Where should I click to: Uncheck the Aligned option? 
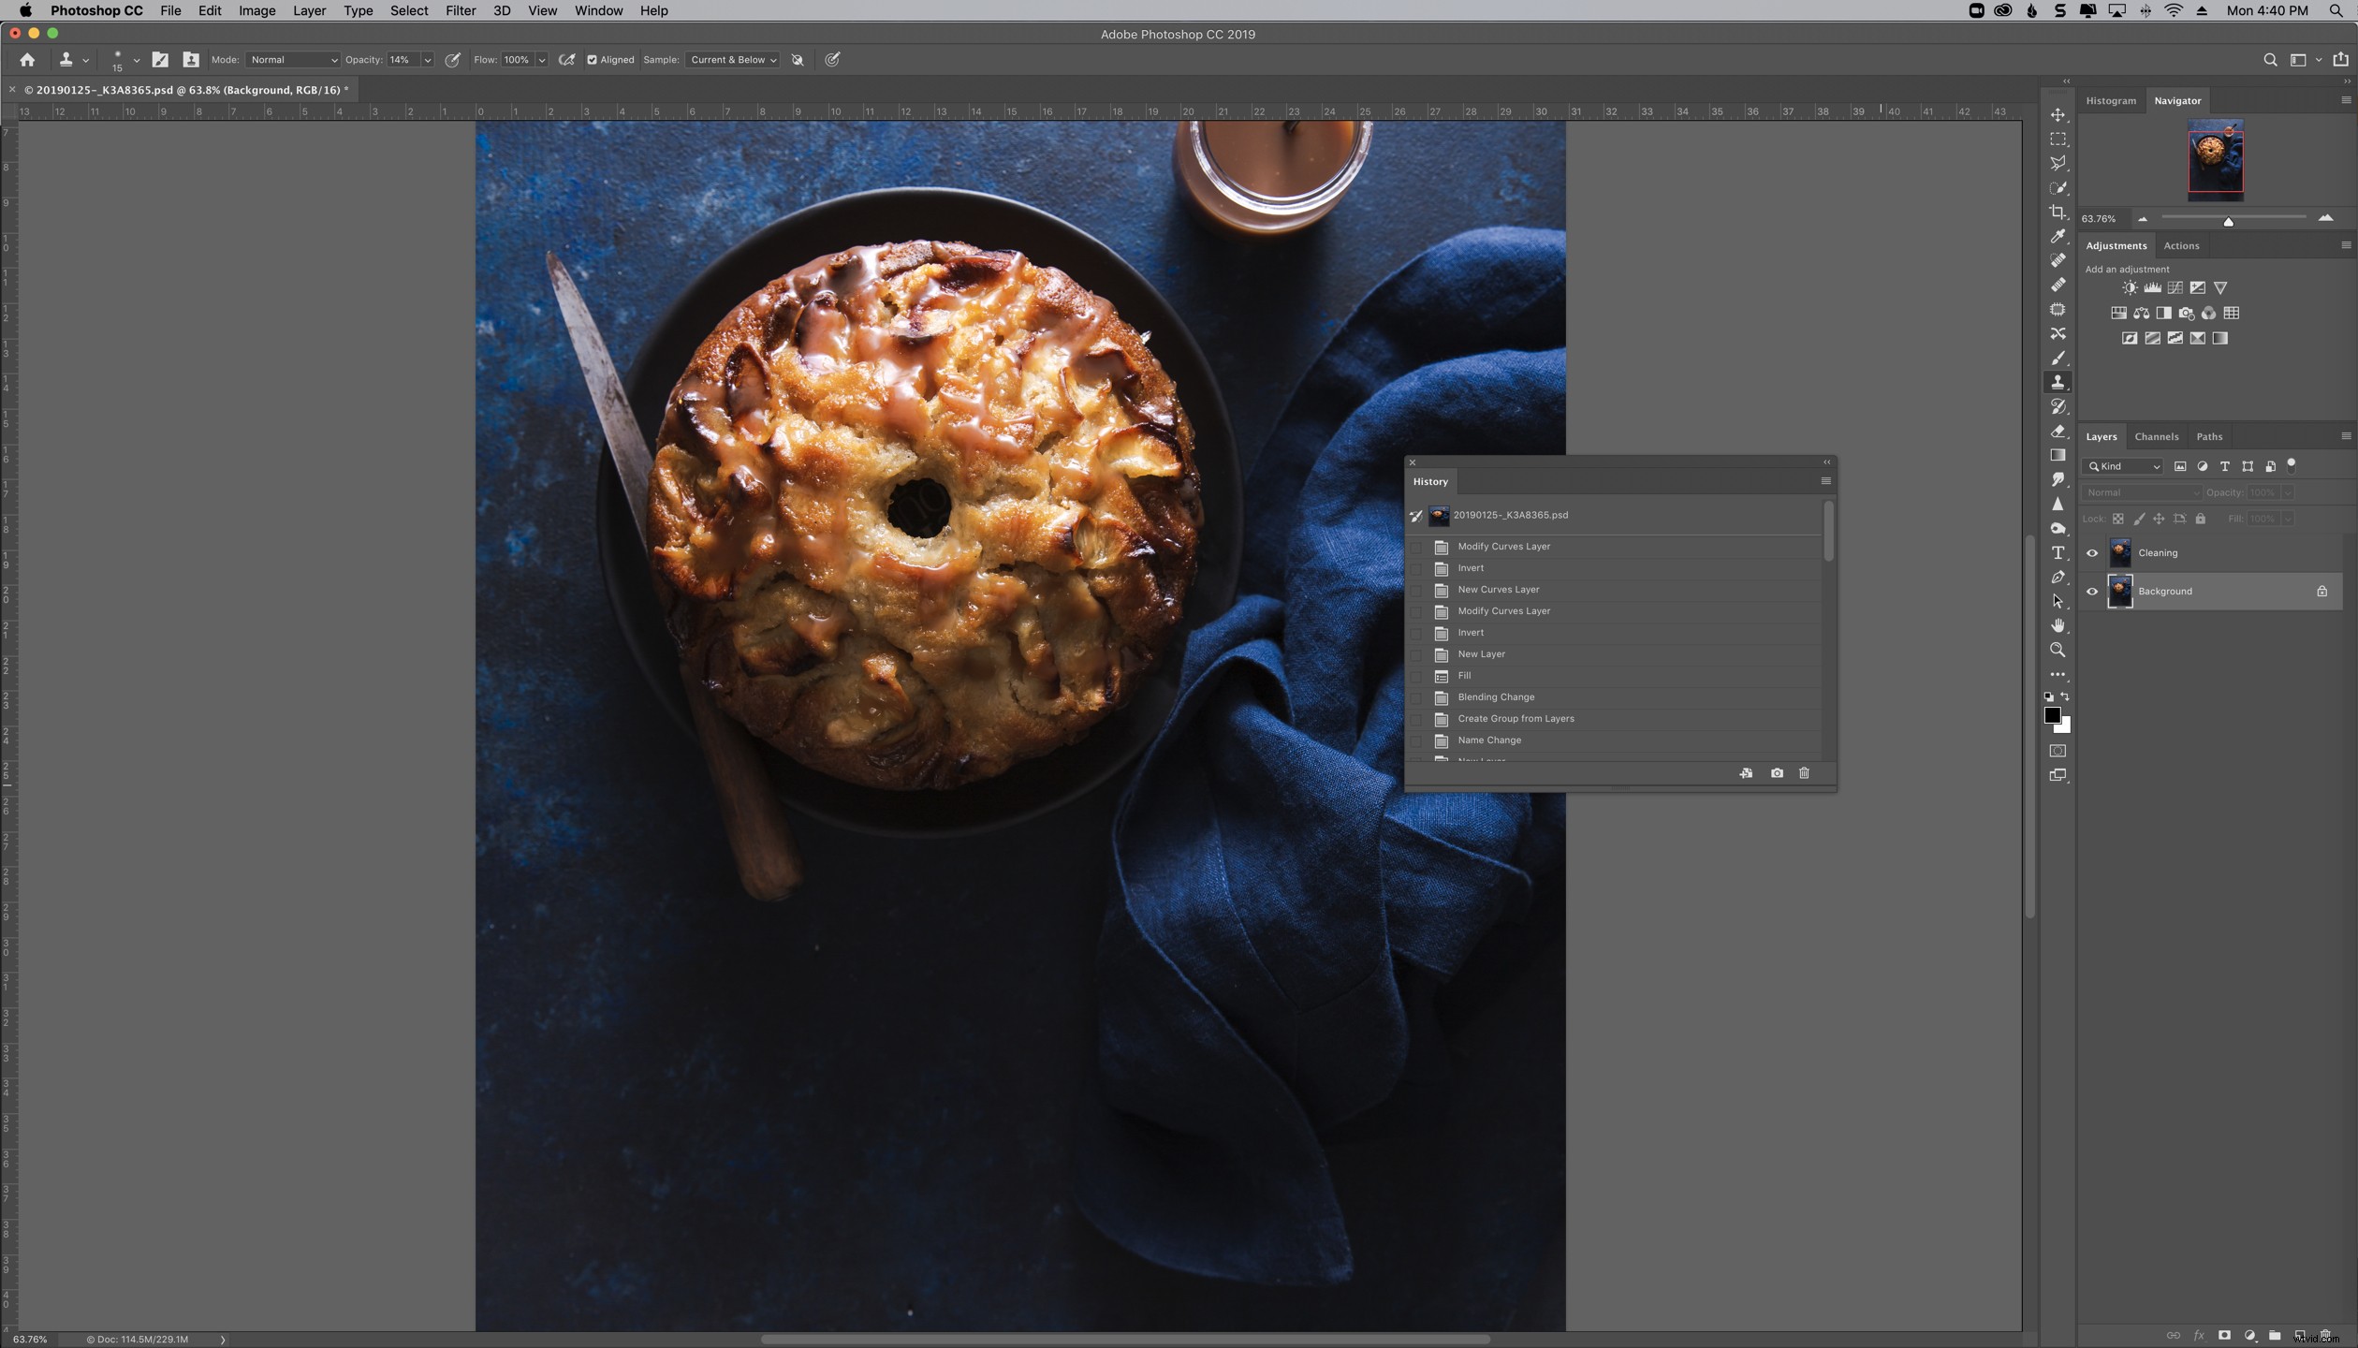tap(592, 59)
